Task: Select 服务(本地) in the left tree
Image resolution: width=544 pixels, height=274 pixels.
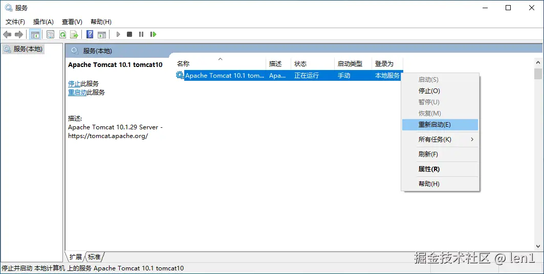Action: [x=23, y=49]
